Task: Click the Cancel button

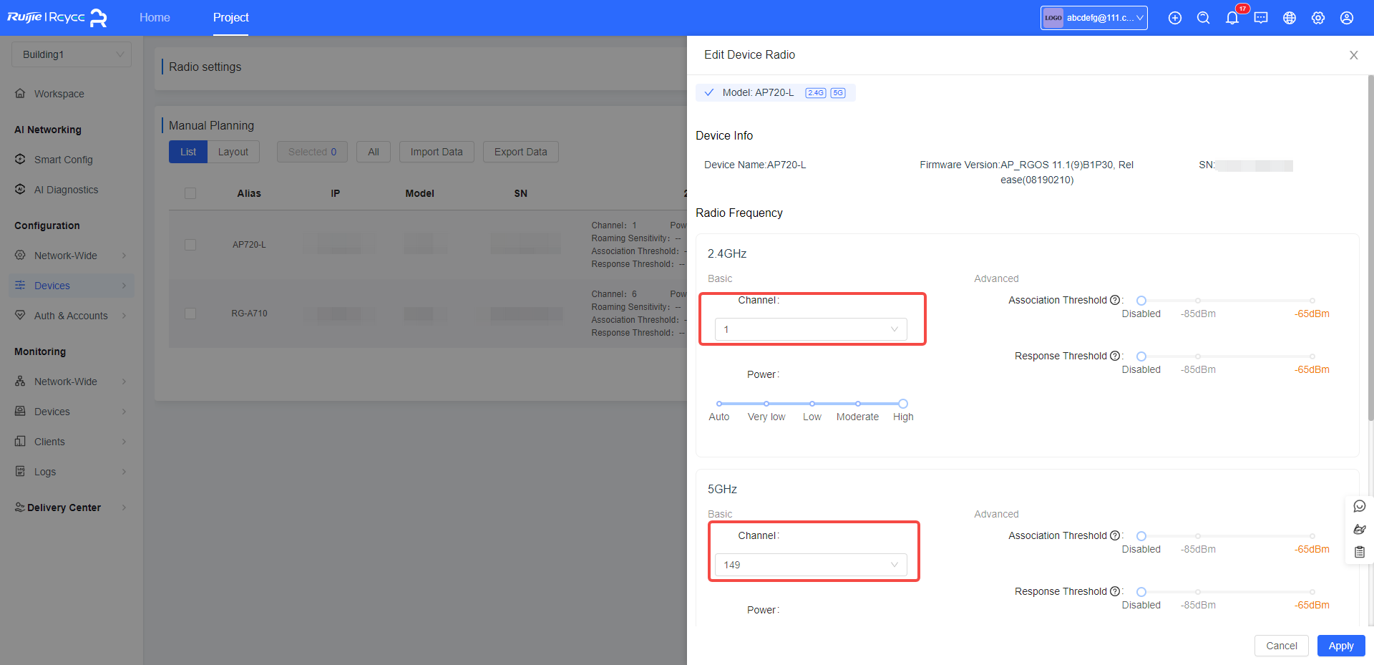Action: (x=1281, y=646)
